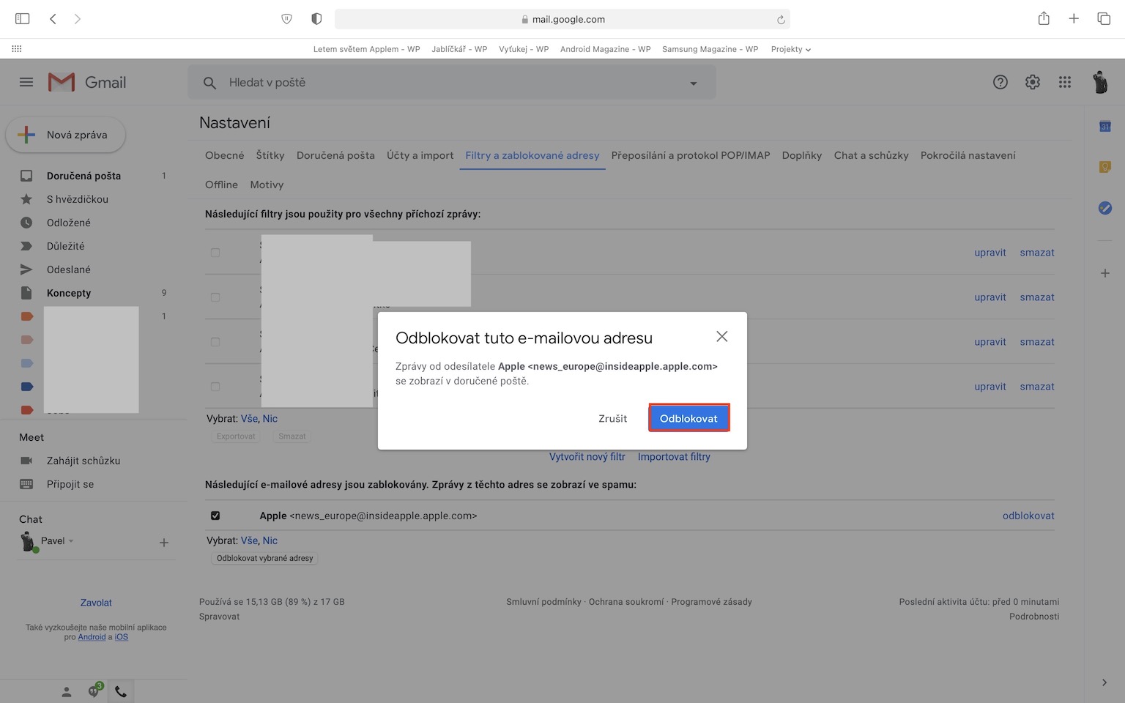Image resolution: width=1125 pixels, height=703 pixels.
Task: Cancel the dialog with Zrušit
Action: tap(613, 419)
